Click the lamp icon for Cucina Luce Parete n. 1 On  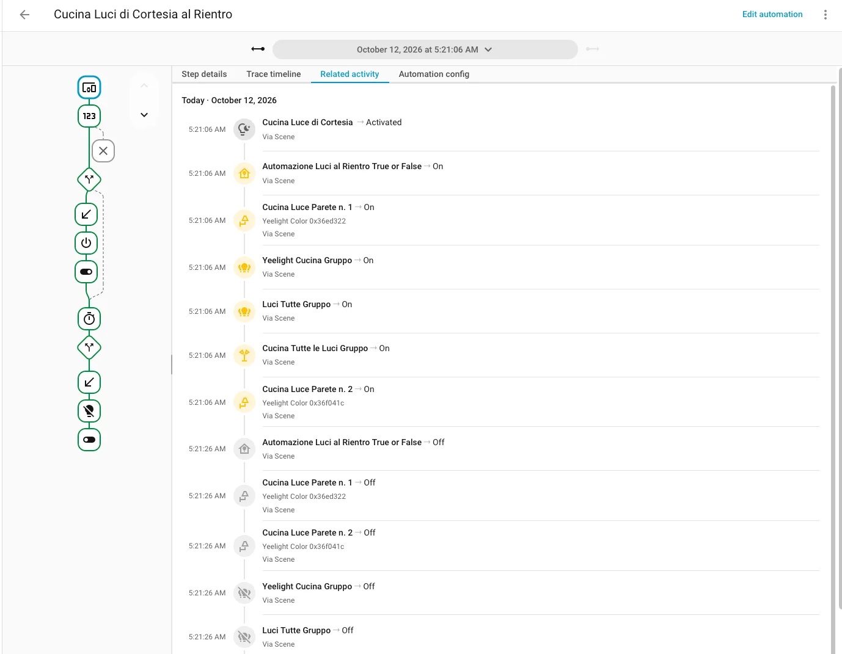pyautogui.click(x=244, y=220)
